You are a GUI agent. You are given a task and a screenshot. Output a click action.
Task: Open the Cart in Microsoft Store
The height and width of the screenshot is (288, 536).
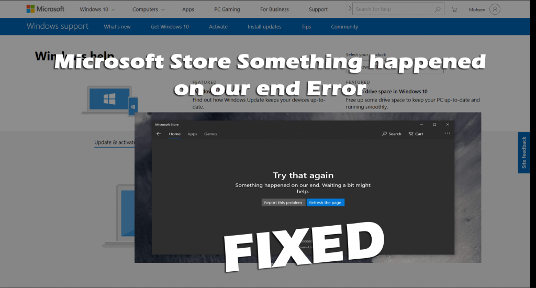pyautogui.click(x=416, y=134)
